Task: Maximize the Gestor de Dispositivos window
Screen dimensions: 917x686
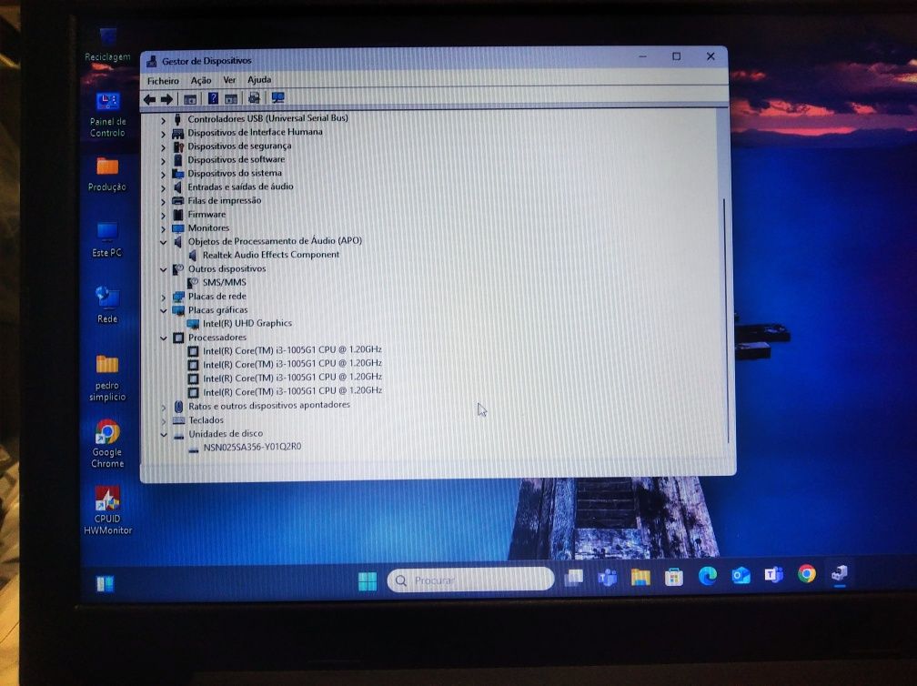Action: click(677, 56)
